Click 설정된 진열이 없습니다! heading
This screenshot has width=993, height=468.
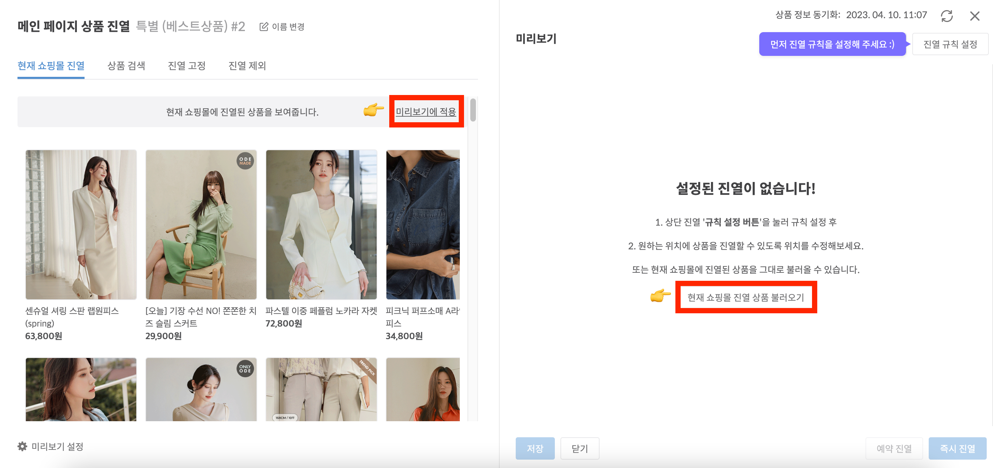746,188
